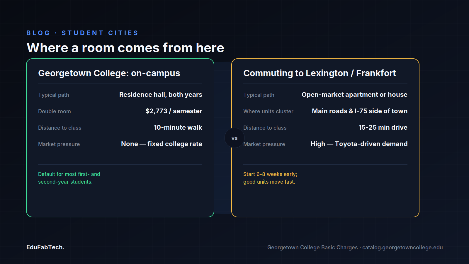Screen dimensions: 469x264
Task: Select 'Open-market apartment or house' value
Action: [354, 94]
